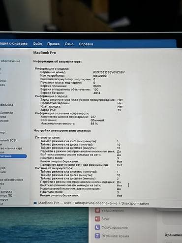
Task: Select the Графика/Дисплеи sidebar item
Action: coord(6,113)
